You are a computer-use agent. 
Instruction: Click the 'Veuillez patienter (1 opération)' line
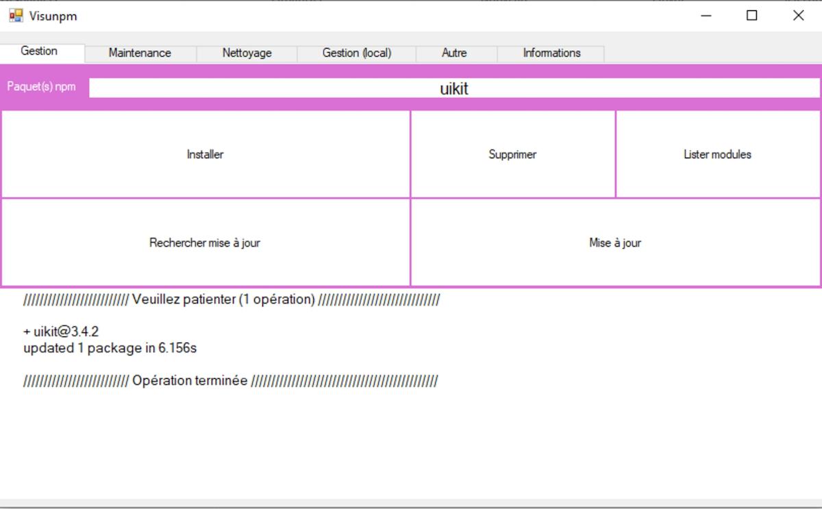[232, 299]
